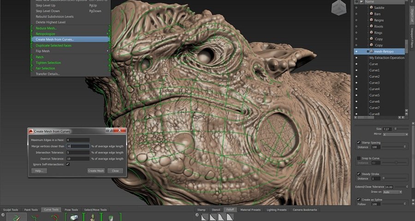Select Duplicate Selected Faces menu item
Image resolution: width=415 pixels, height=221 pixels.
71,45
